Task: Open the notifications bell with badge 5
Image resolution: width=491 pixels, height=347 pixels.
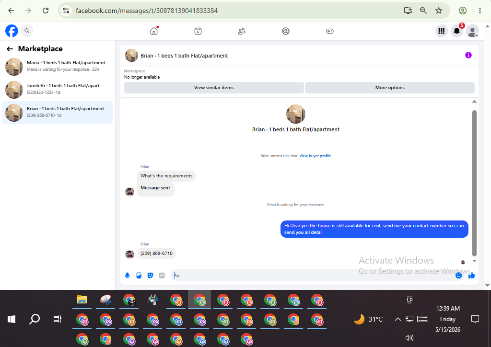Action: point(457,31)
